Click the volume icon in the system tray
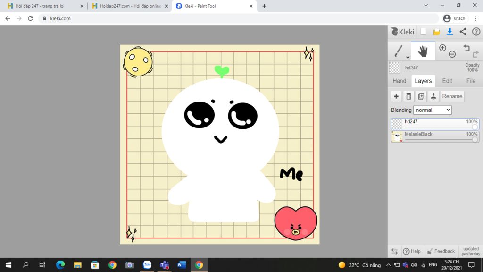The height and width of the screenshot is (272, 483). tap(414, 265)
